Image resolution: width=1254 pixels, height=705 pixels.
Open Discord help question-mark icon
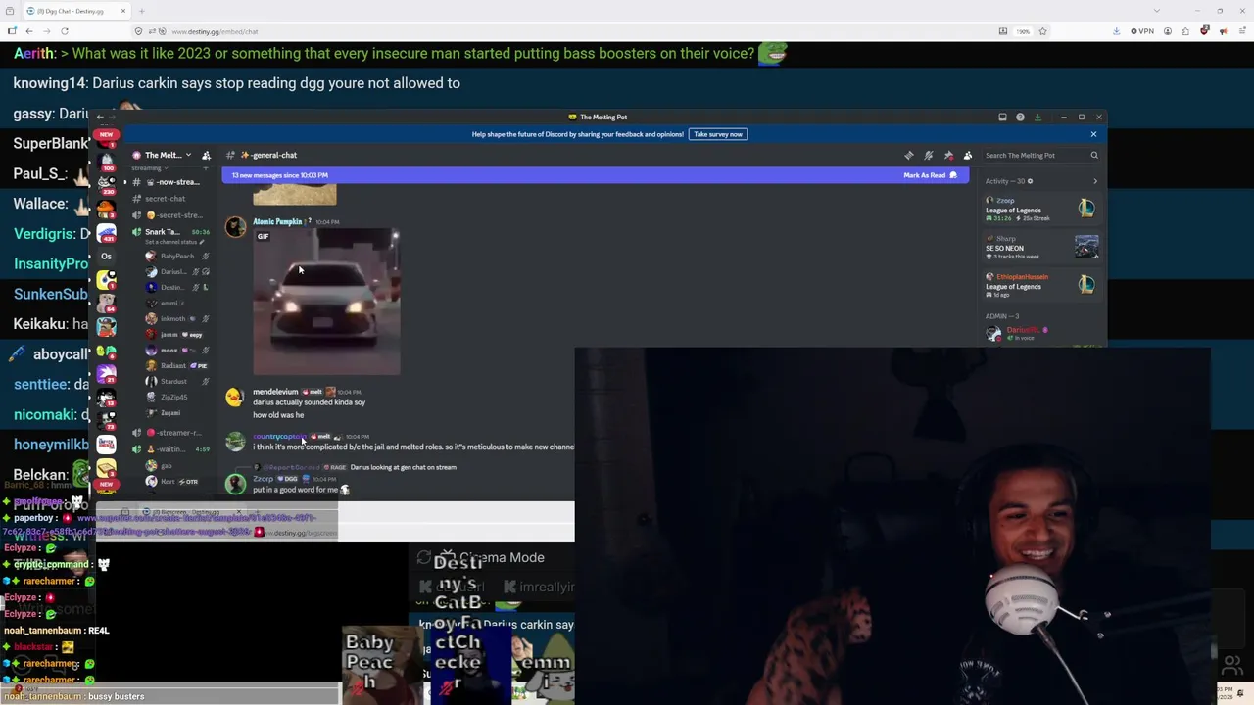[x=1020, y=117]
